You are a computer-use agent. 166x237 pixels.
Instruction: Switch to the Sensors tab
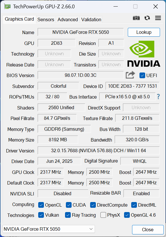46,19
